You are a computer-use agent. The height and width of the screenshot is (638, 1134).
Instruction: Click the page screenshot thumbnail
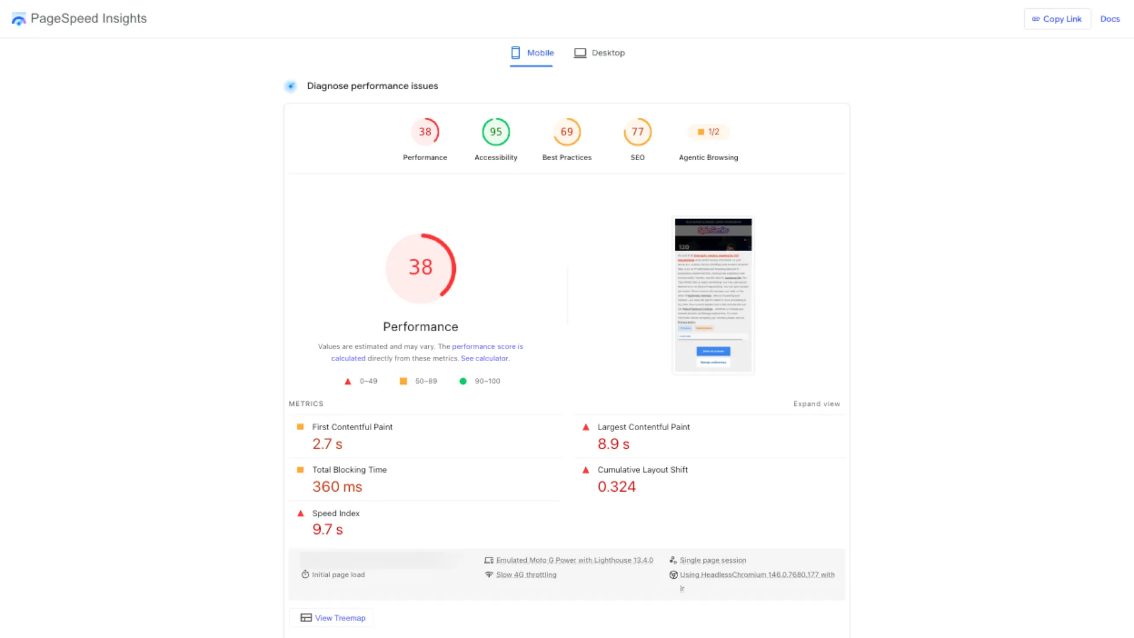713,295
